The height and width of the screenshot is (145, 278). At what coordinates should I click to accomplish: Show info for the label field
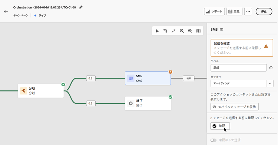coord(271,68)
